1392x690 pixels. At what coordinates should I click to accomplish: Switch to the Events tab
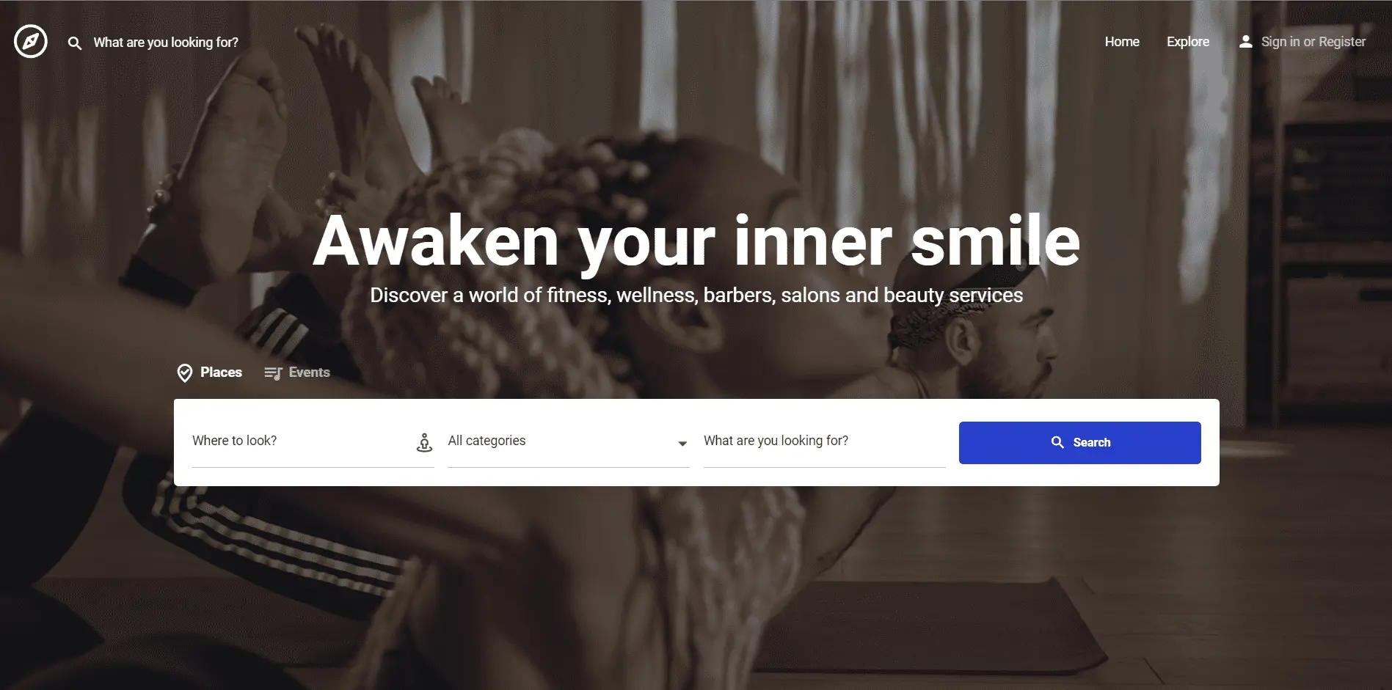pos(297,372)
